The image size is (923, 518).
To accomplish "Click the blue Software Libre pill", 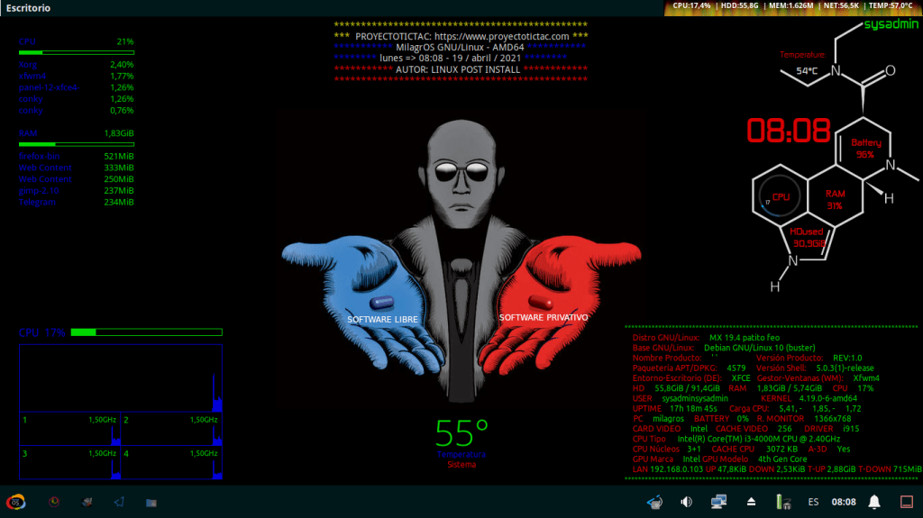I will [382, 301].
